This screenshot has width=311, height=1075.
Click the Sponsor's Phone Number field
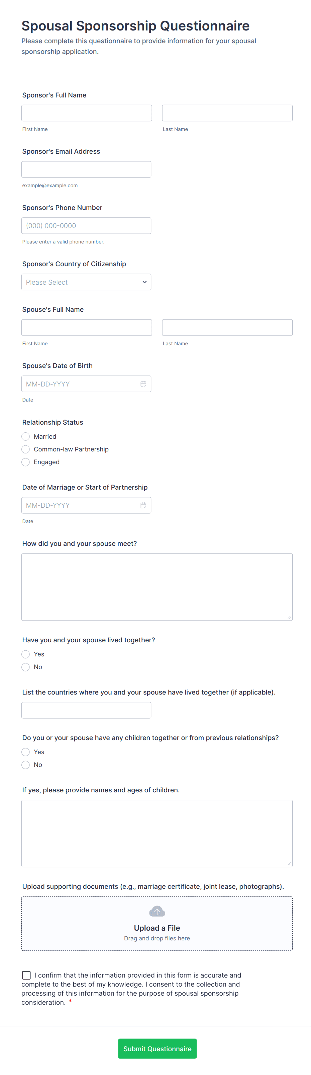pyautogui.click(x=86, y=226)
